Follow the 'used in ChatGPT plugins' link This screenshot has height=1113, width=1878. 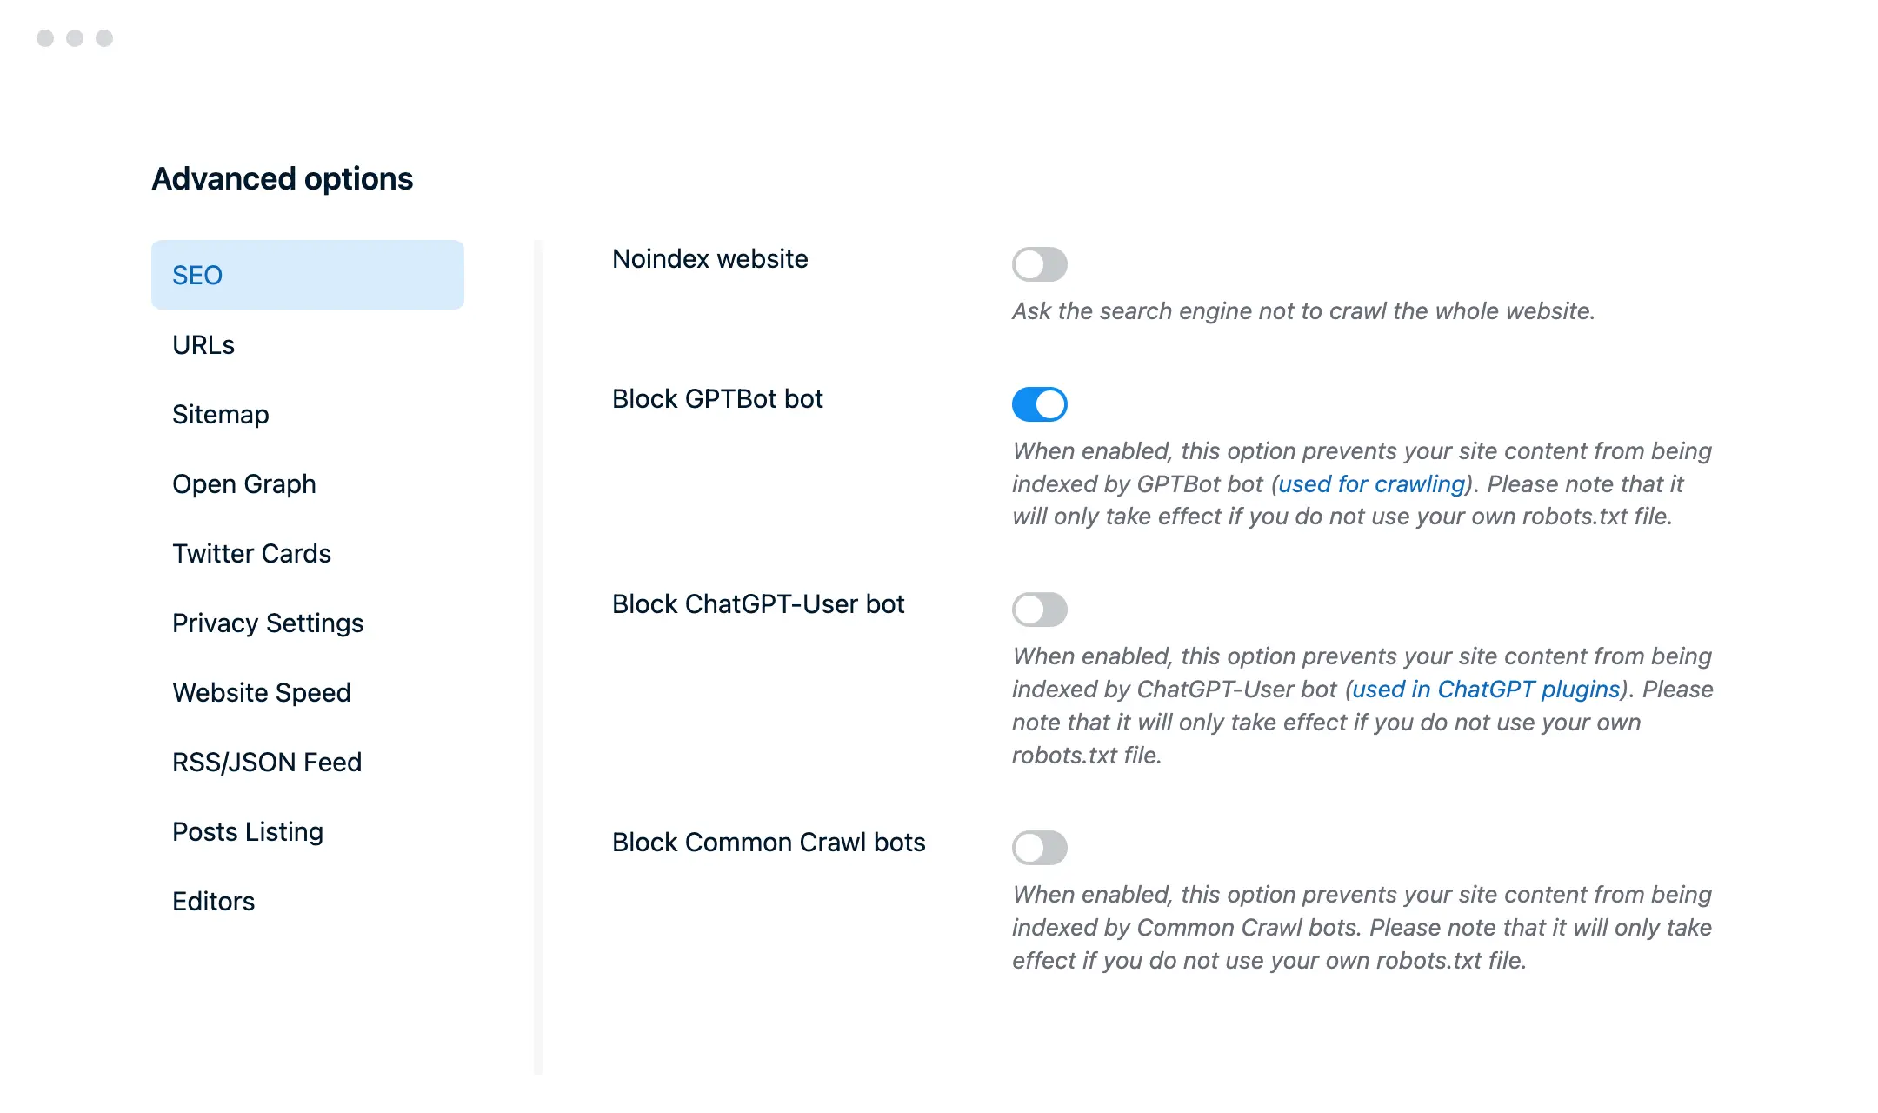[1487, 689]
